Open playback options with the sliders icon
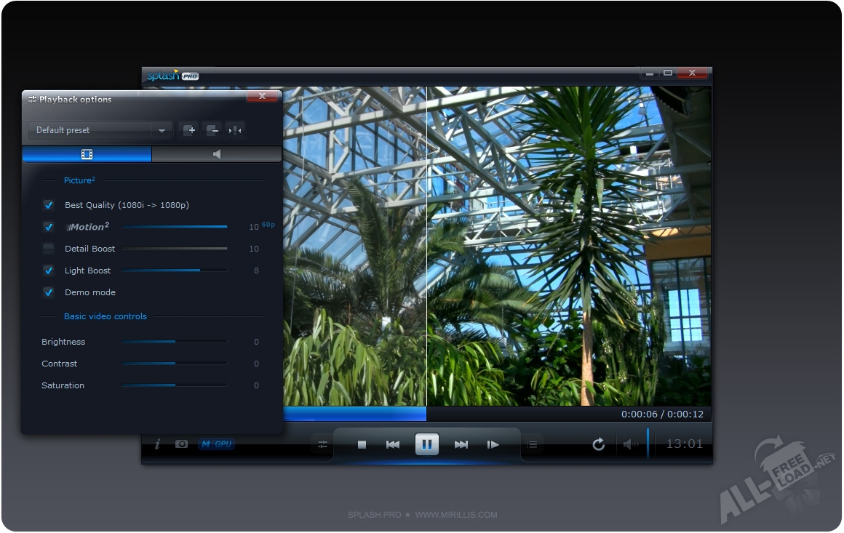This screenshot has height=533, width=844. (322, 444)
